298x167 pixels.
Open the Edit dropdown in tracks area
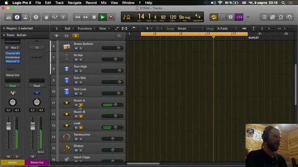(x=69, y=29)
